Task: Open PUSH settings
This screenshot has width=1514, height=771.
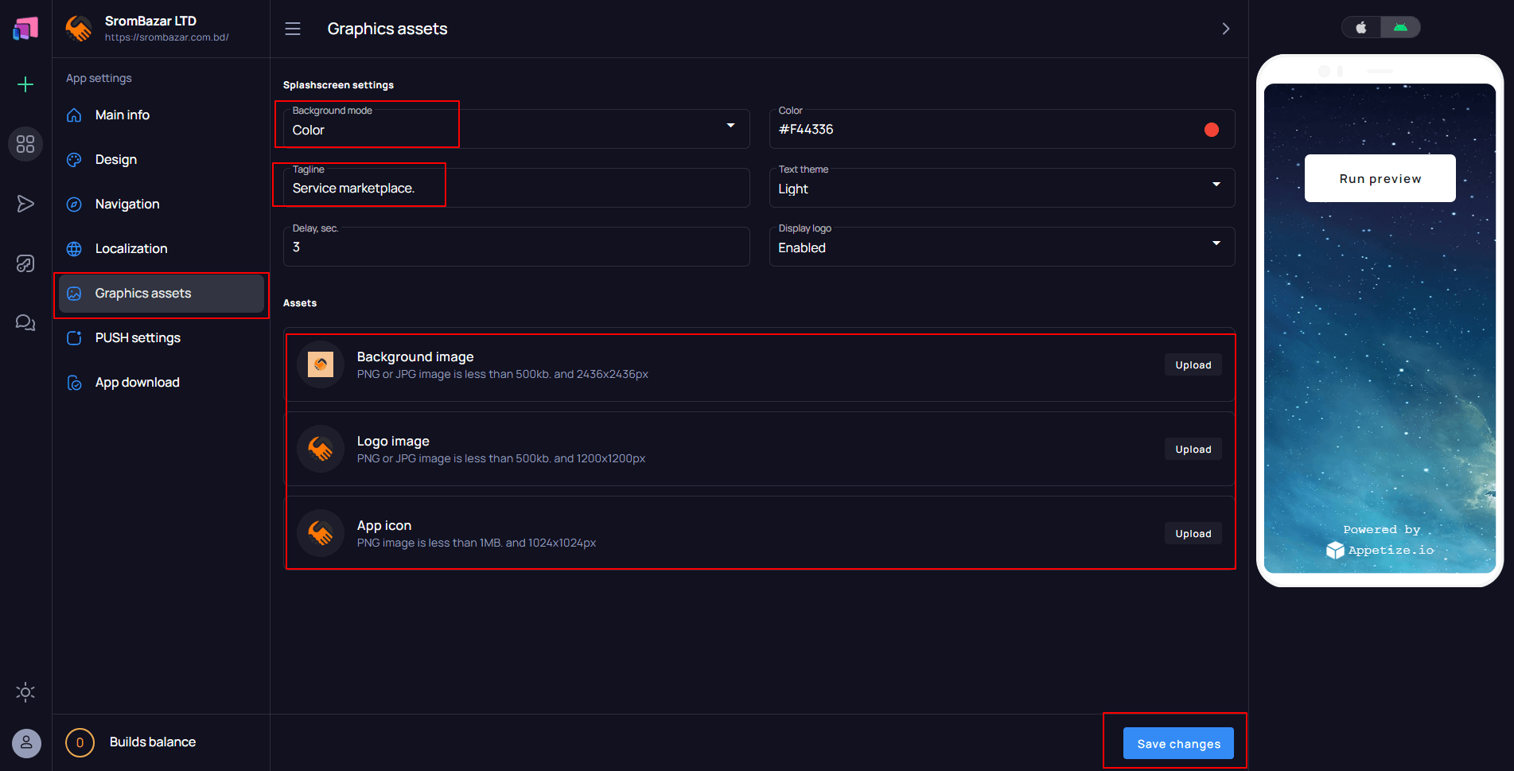Action: 162,338
